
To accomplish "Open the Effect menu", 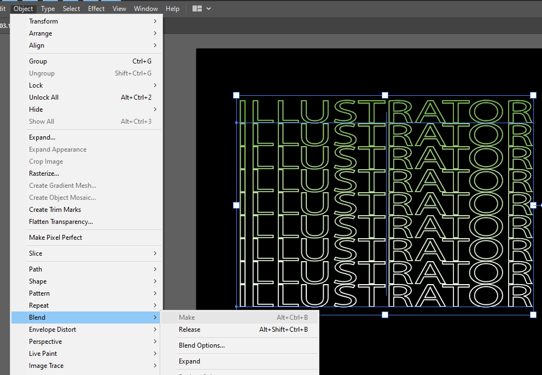I will [96, 9].
